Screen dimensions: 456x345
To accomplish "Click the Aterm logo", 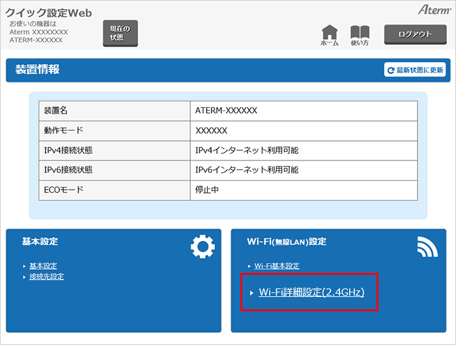I will (x=433, y=10).
